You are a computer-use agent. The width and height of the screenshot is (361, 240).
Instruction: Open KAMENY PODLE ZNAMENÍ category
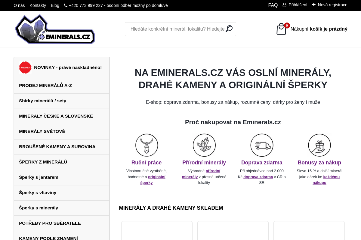tap(62, 236)
